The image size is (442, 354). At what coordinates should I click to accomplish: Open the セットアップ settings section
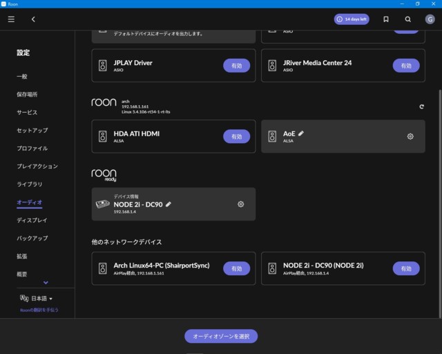tap(32, 131)
